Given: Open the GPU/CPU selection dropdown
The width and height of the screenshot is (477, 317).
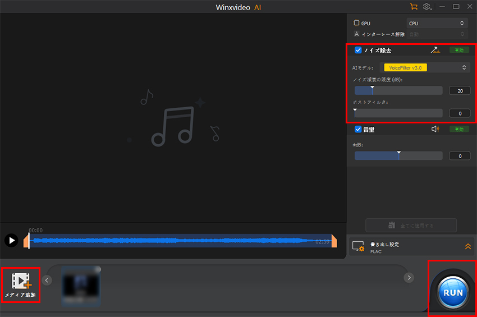Looking at the screenshot, I should (x=437, y=24).
